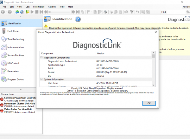The height and width of the screenshot is (139, 190).
Task: Click the green-blue connect arrows toolbar icon
Action: (17, 12)
